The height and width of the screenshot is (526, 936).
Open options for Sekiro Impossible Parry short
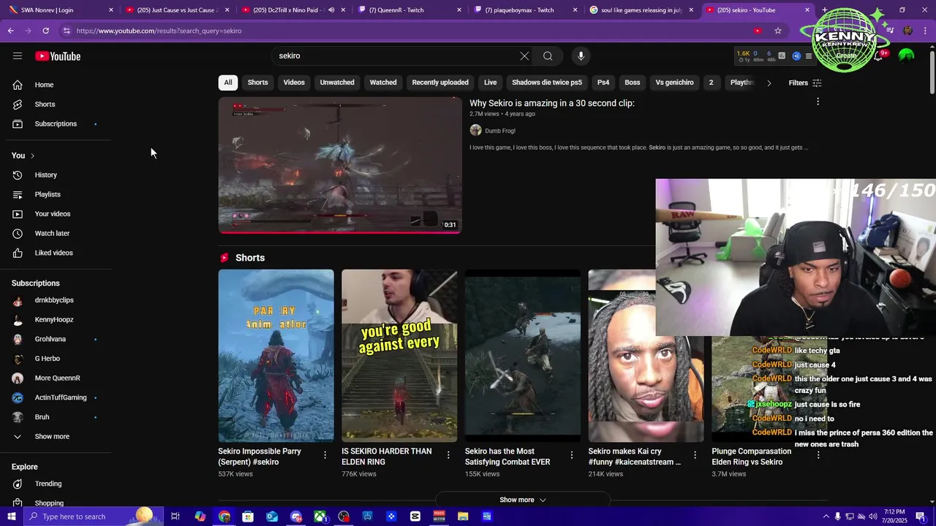click(325, 454)
